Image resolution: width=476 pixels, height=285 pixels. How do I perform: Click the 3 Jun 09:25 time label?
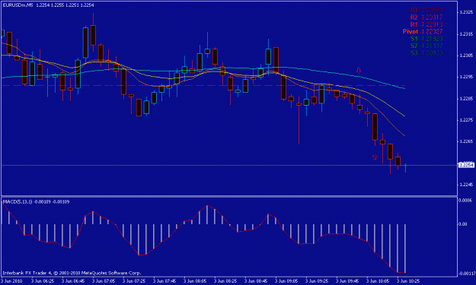coord(318,281)
